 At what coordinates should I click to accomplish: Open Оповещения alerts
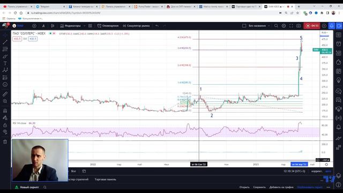click(x=108, y=26)
